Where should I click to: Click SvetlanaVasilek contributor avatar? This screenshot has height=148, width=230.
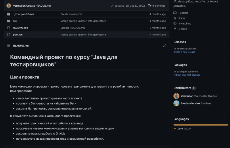pyautogui.click(x=176, y=103)
